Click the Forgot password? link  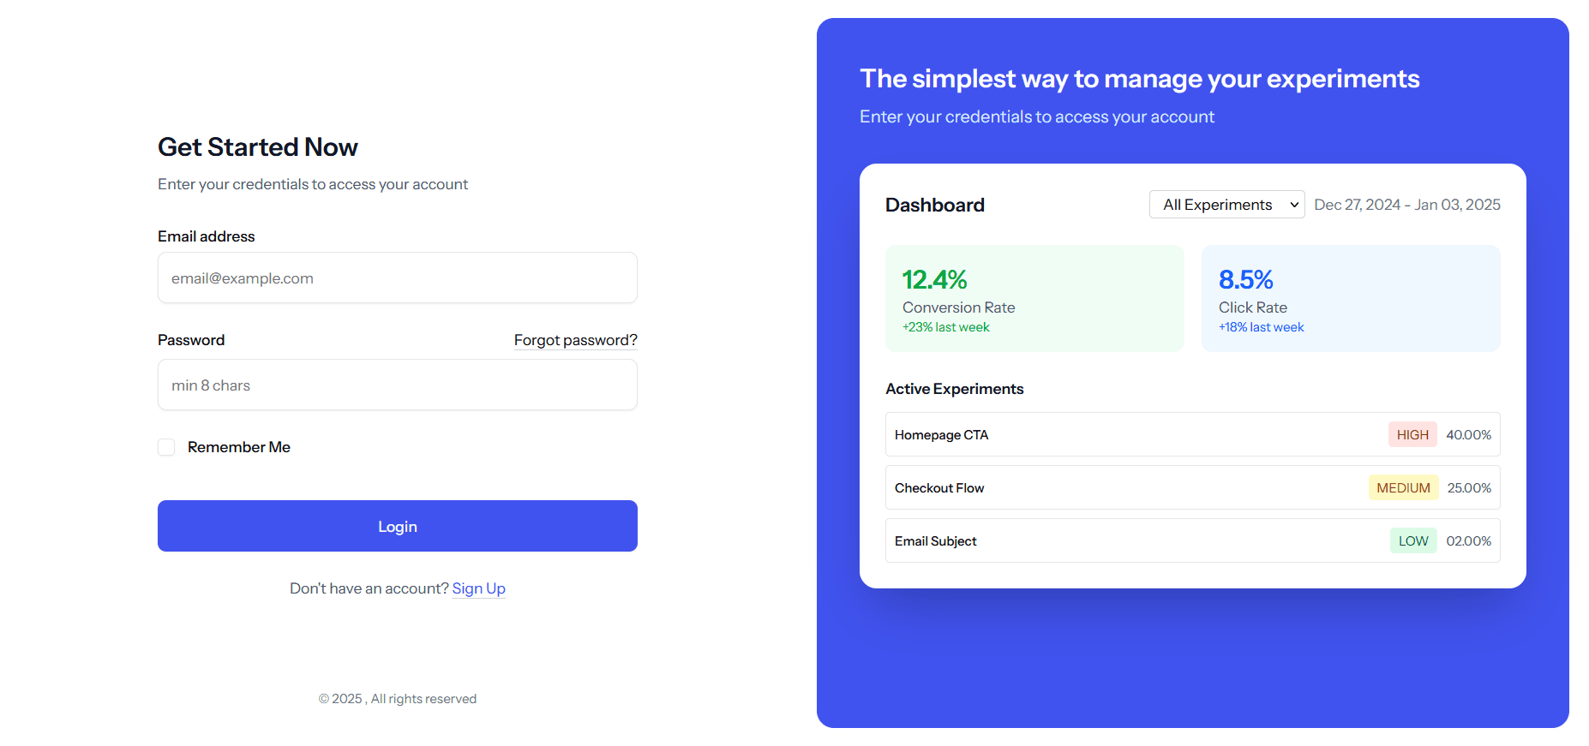pyautogui.click(x=575, y=340)
